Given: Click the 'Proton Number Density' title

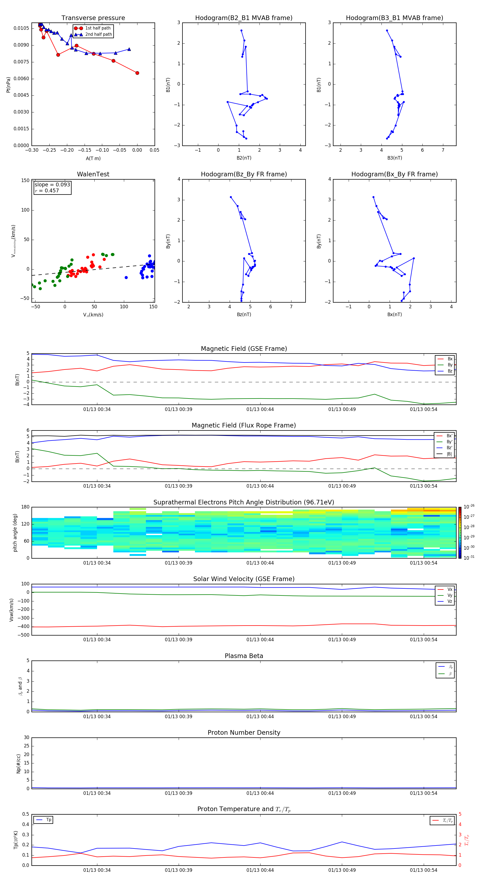Looking at the screenshot, I should pyautogui.click(x=244, y=733).
